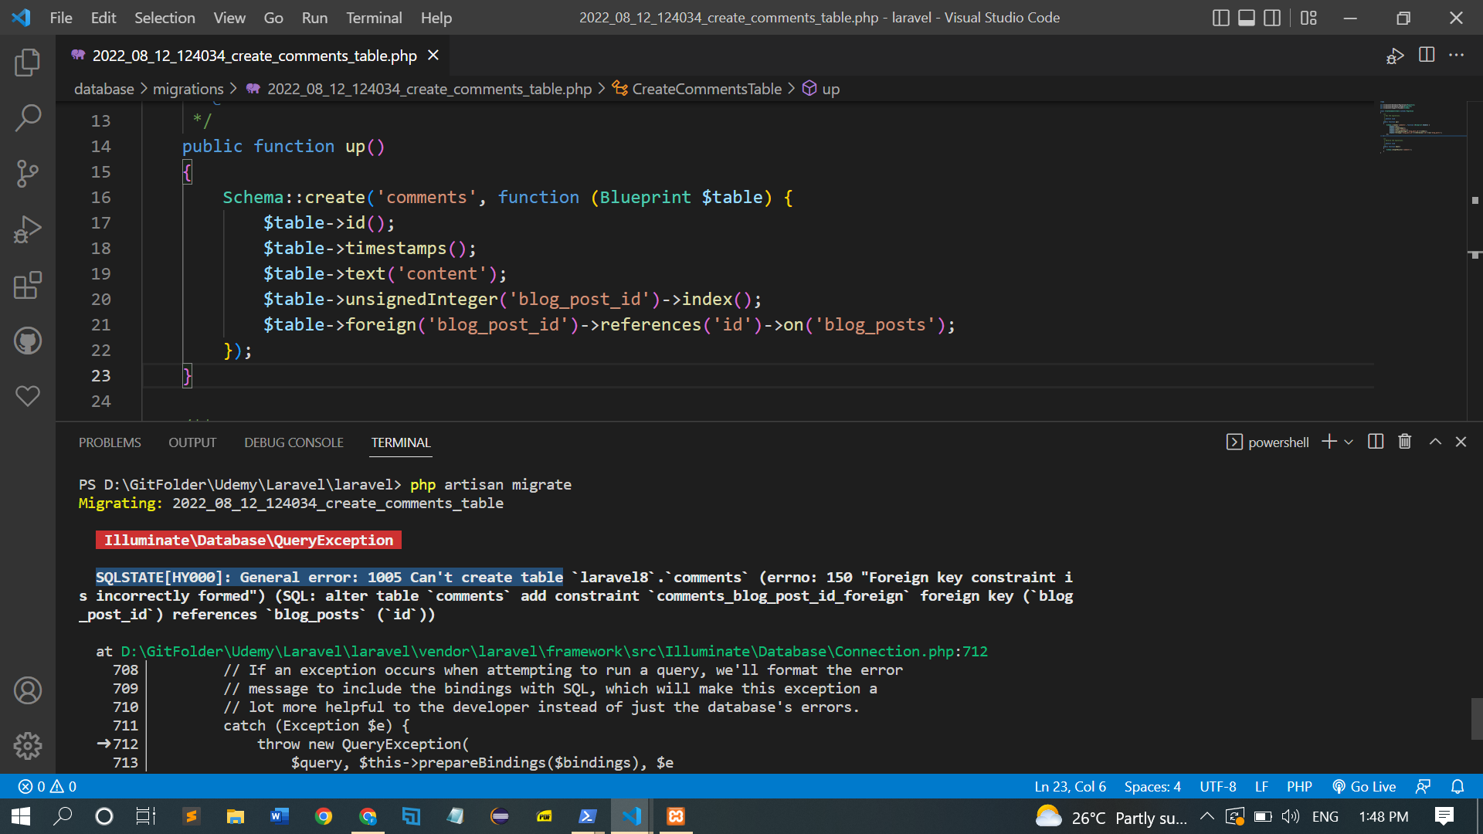This screenshot has width=1483, height=834.
Task: Open the Go menu
Action: 273,18
